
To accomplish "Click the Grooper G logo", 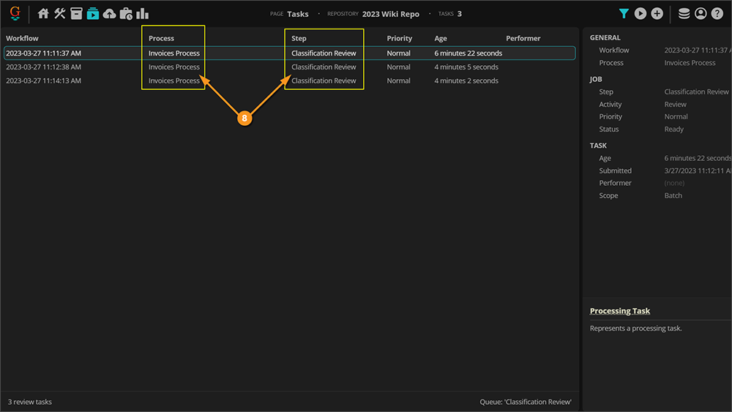I will point(15,13).
